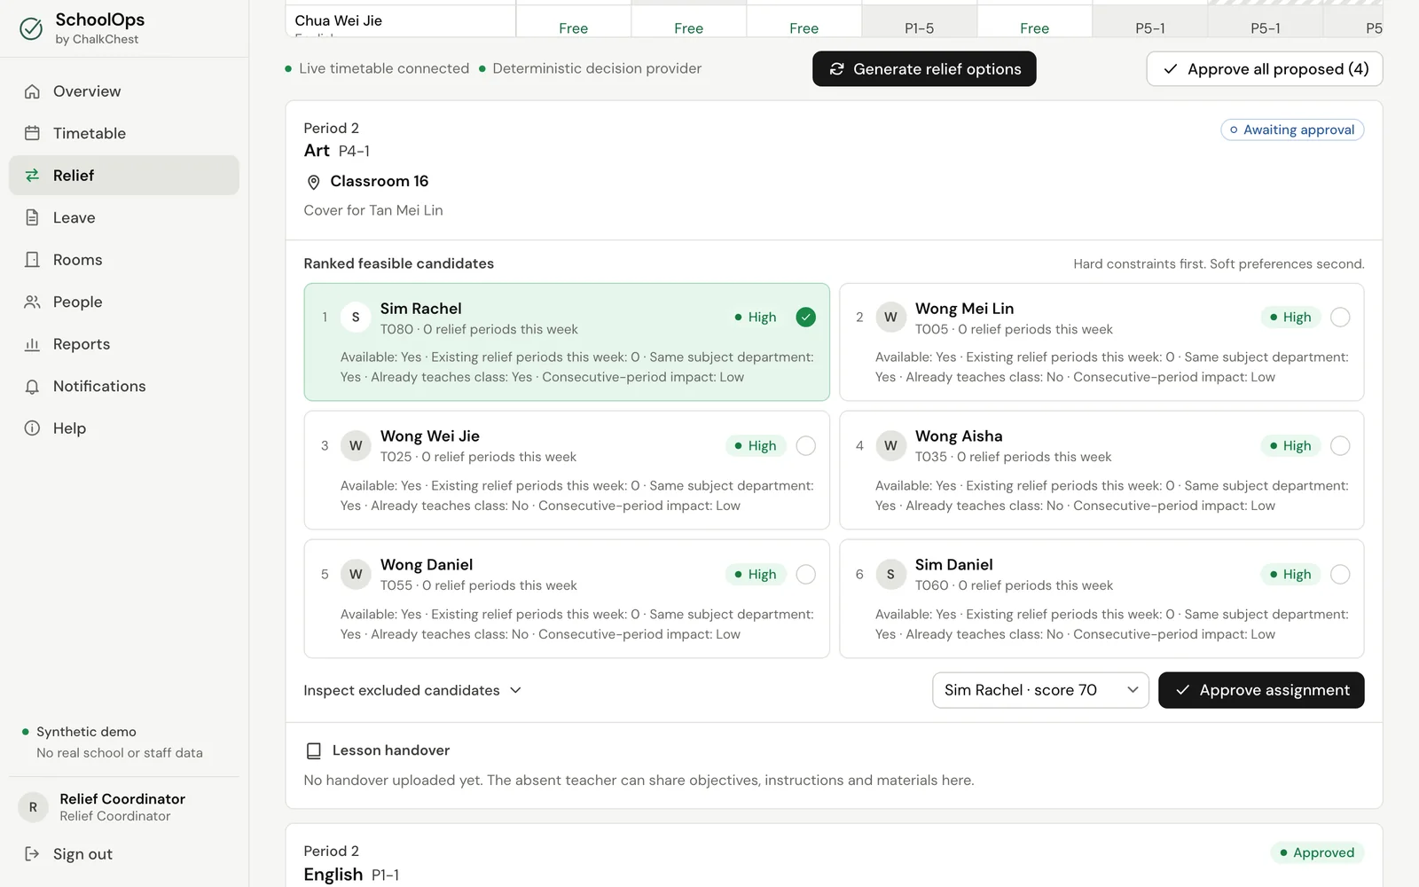Viewport: 1419px width, 887px height.
Task: Click the Reports bar chart icon
Action: 32,344
